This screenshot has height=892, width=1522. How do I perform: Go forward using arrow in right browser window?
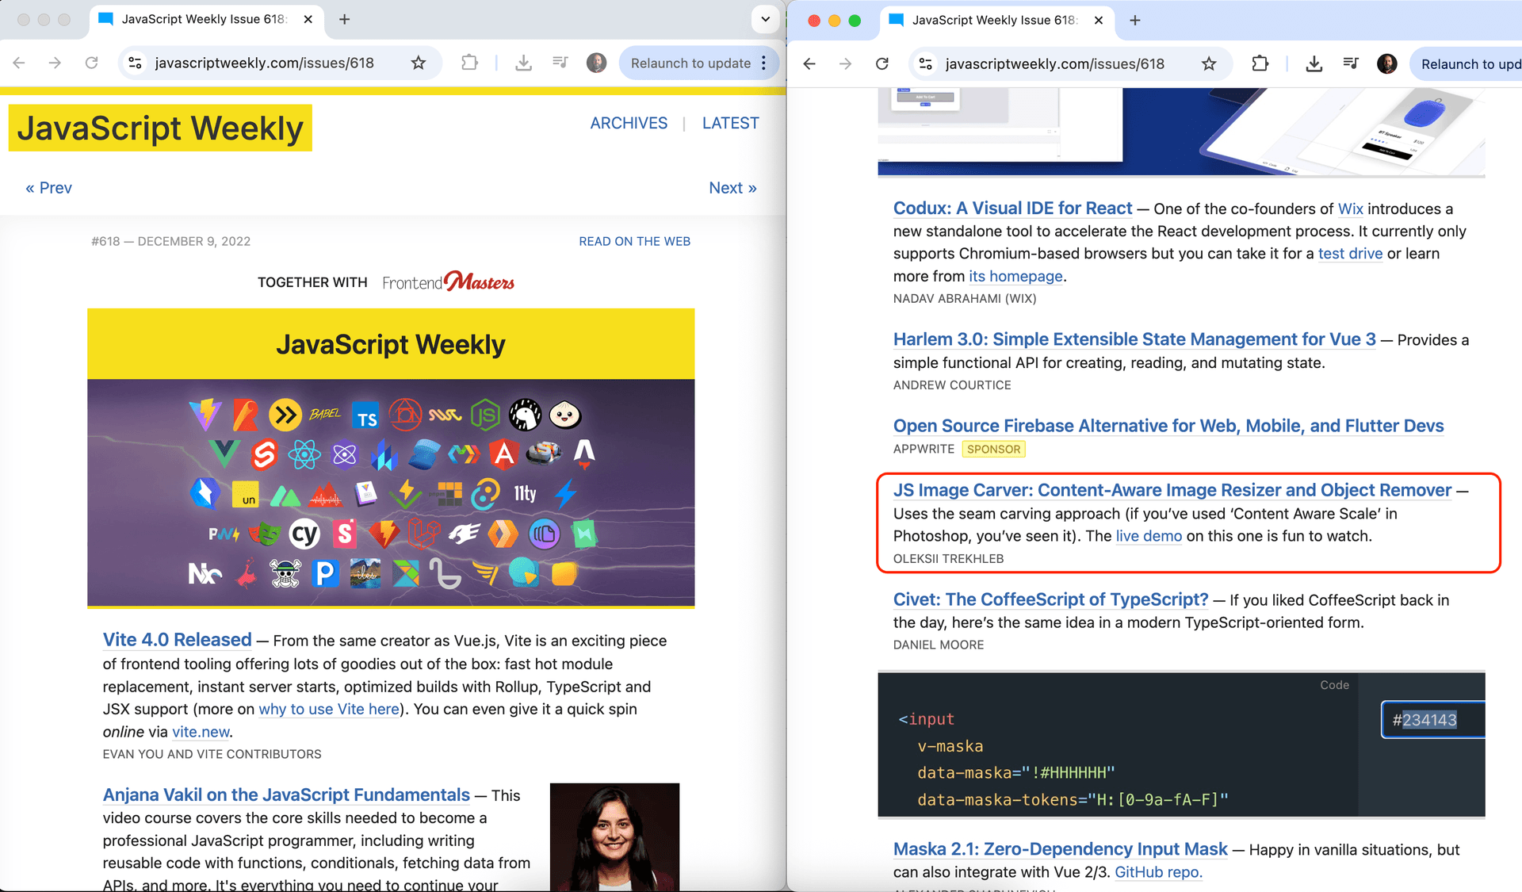[845, 63]
